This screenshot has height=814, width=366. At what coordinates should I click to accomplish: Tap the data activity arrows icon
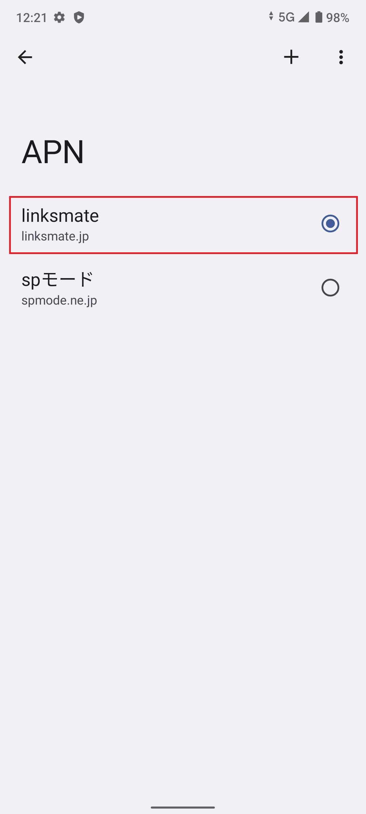pyautogui.click(x=271, y=16)
